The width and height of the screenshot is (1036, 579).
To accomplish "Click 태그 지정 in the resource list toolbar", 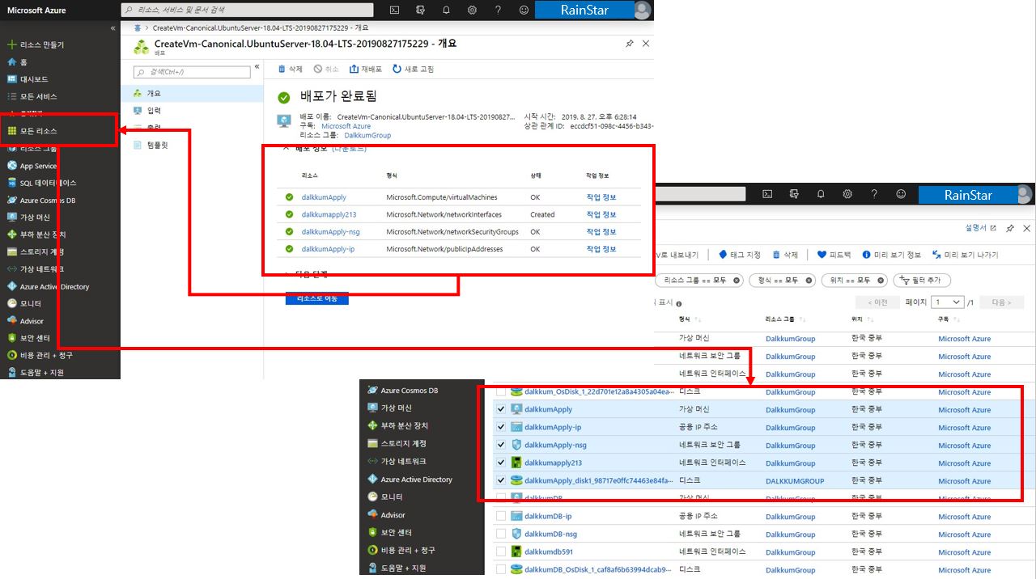I will [740, 255].
